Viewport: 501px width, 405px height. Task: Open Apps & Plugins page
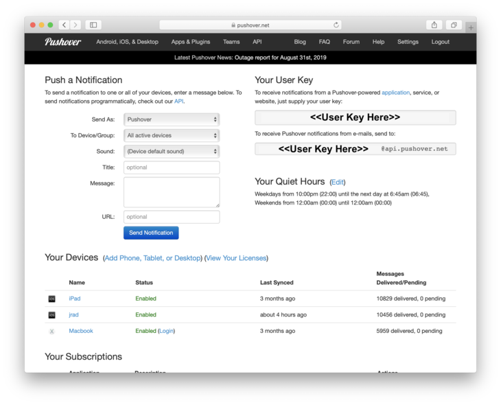click(x=190, y=42)
